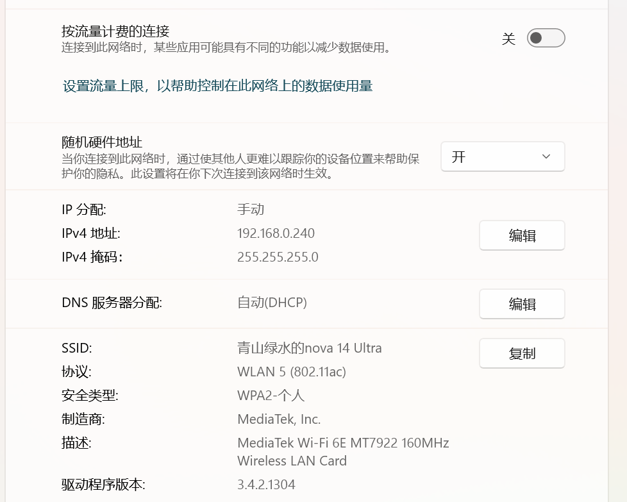
Task: Click the IPv4 address value 192.168.0.240
Action: tap(276, 233)
